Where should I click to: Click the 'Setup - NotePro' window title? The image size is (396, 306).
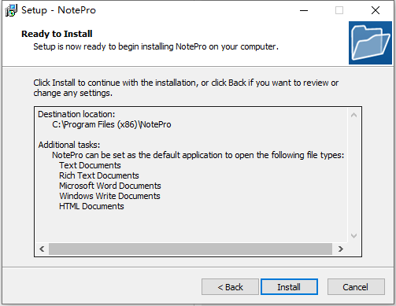58,10
